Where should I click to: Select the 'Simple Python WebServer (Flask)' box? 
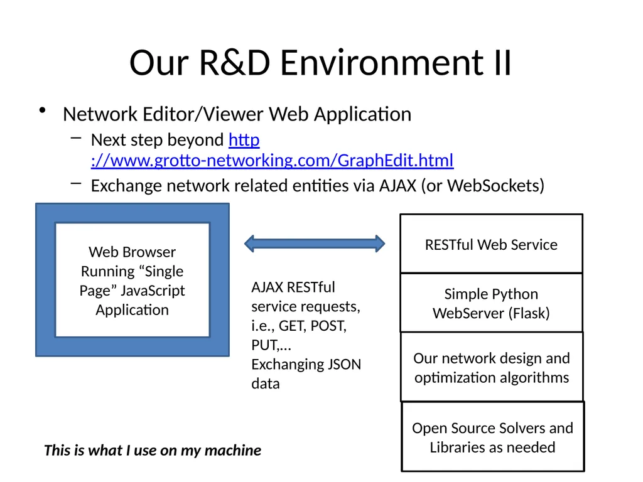point(491,303)
